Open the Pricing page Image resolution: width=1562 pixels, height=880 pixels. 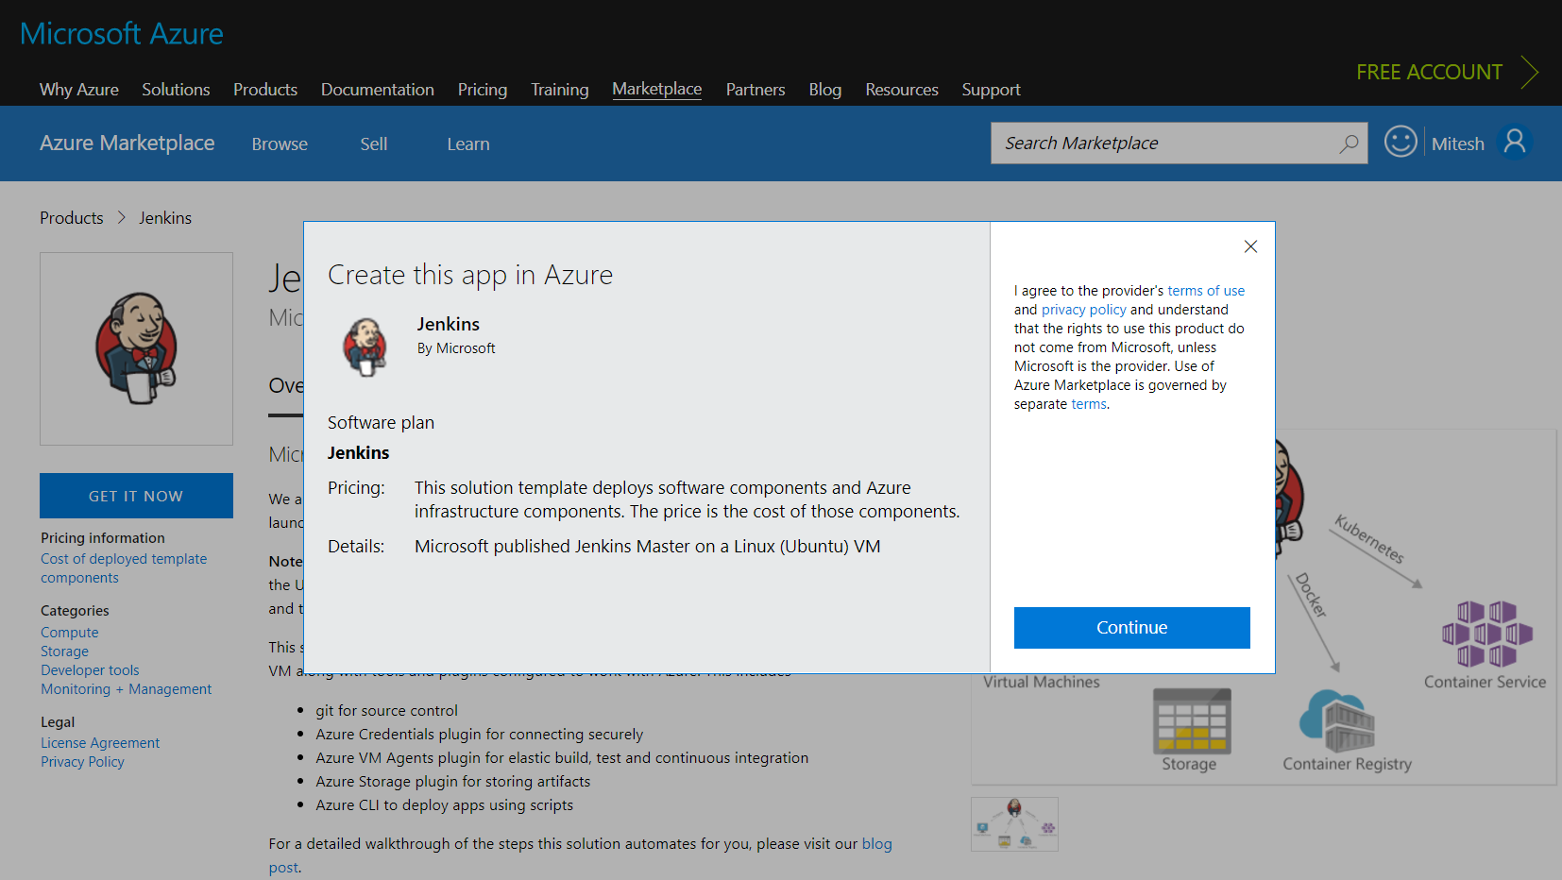point(483,90)
